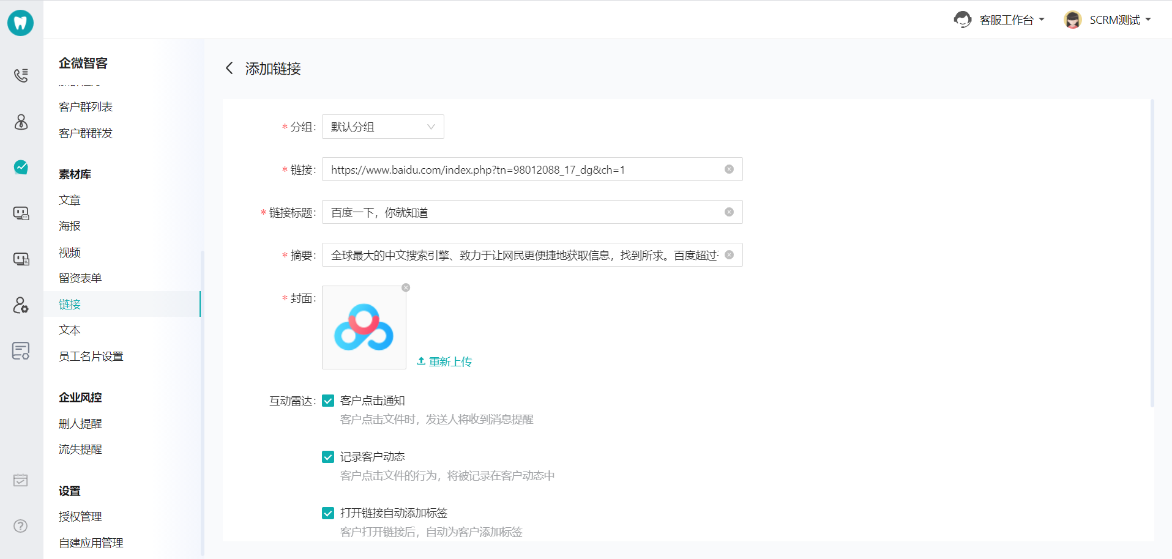
Task: Click the tooth logo icon at top-left
Action: tap(20, 23)
